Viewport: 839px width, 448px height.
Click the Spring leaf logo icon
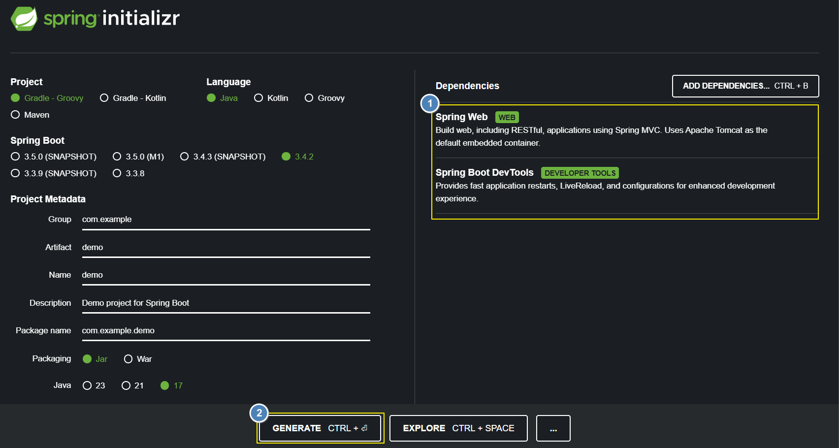pyautogui.click(x=24, y=19)
